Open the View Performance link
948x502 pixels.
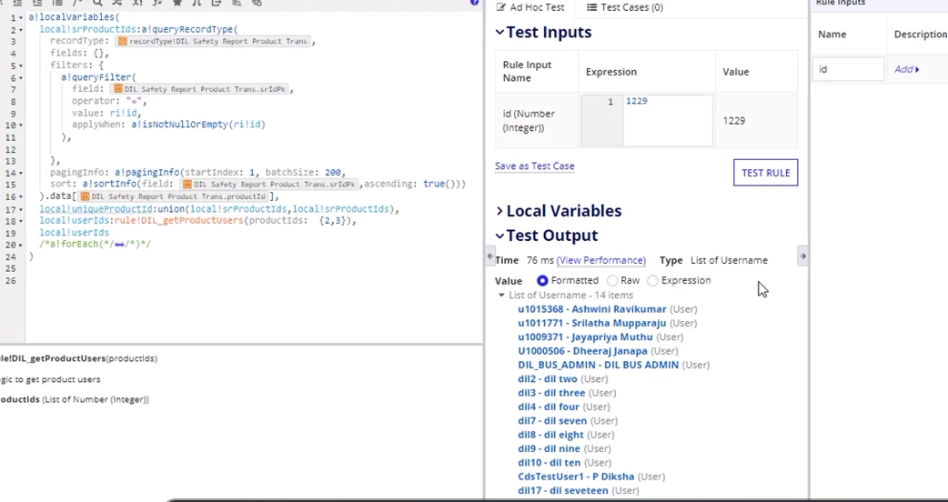[x=601, y=260]
